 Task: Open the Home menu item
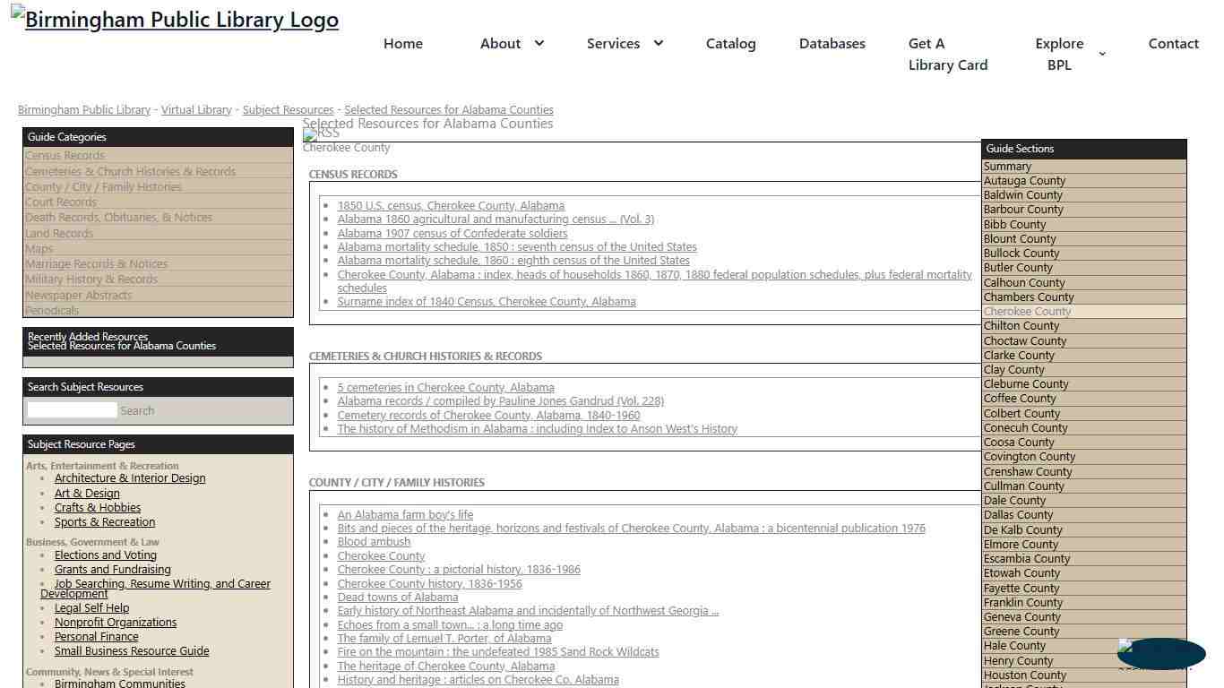pos(402,43)
